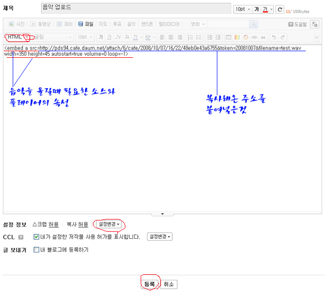Check the 내 블로그에 등록하기 checkbox
The width and height of the screenshot is (325, 294).
[36, 250]
